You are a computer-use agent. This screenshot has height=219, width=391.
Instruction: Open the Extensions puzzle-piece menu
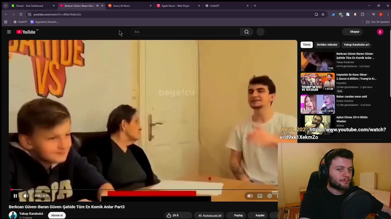[x=363, y=14]
